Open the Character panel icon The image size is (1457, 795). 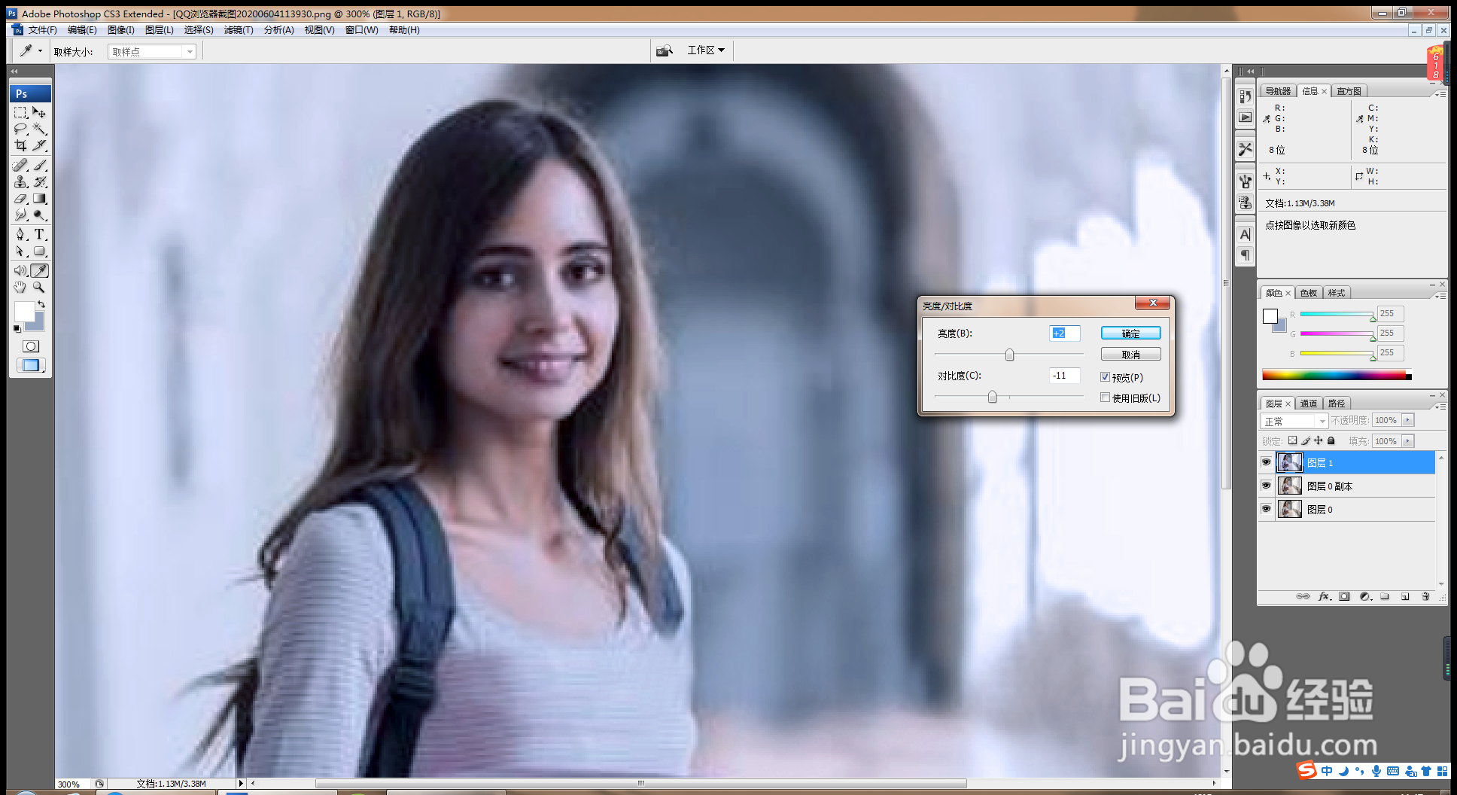(1246, 234)
